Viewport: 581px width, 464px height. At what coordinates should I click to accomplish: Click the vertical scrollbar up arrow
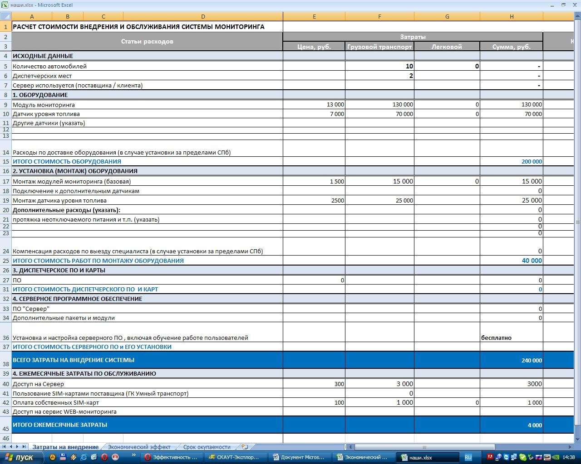click(x=577, y=17)
